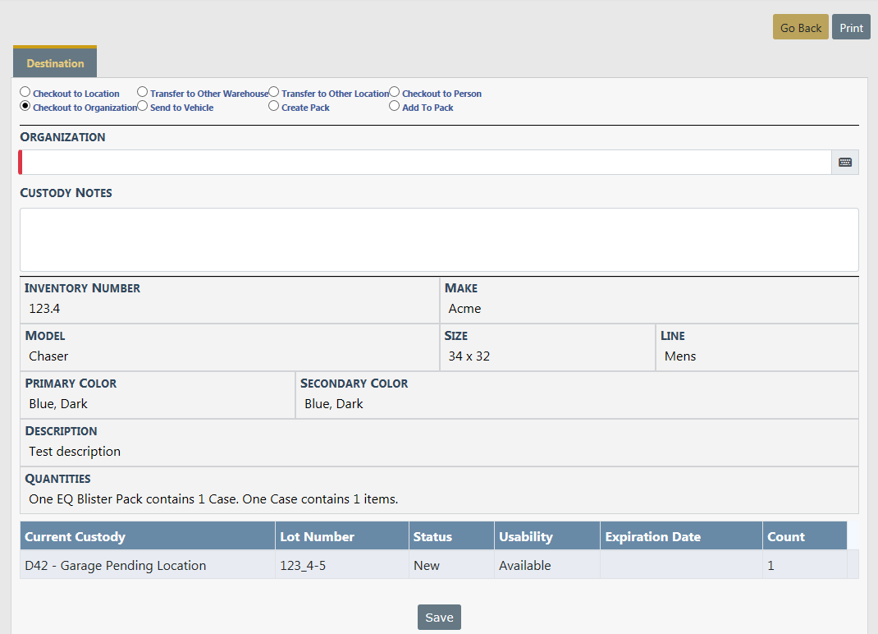Select Checkout to Person radio option

click(x=395, y=93)
